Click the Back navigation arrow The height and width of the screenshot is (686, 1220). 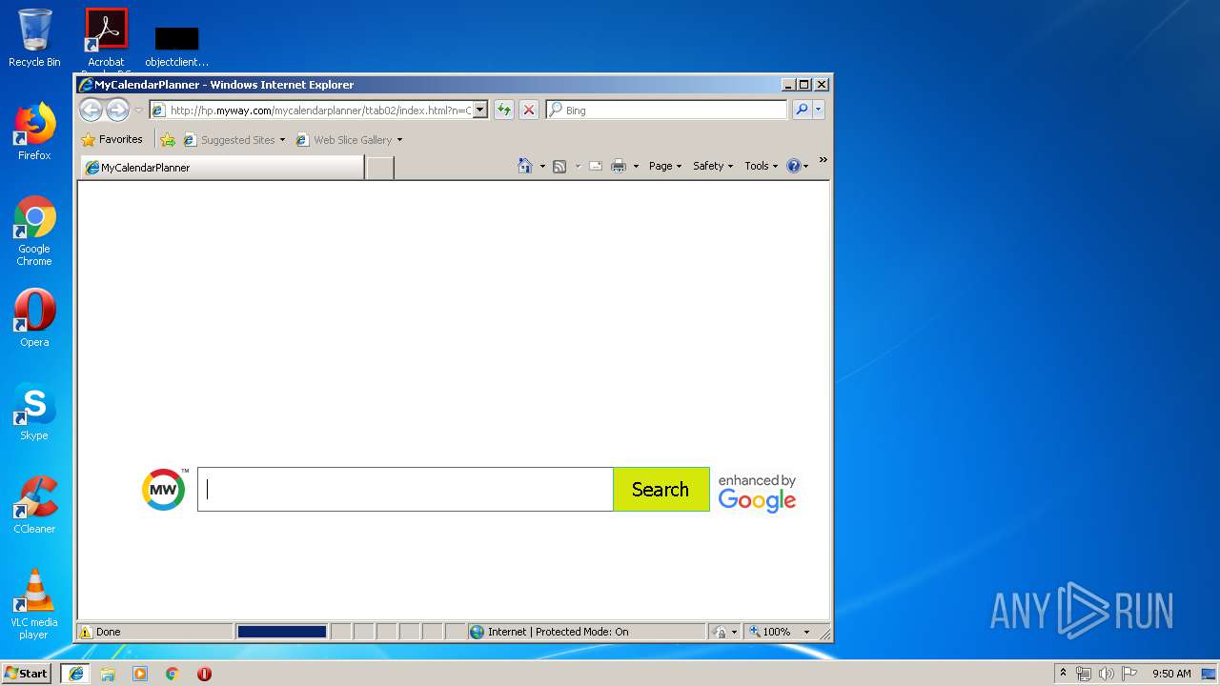(91, 111)
